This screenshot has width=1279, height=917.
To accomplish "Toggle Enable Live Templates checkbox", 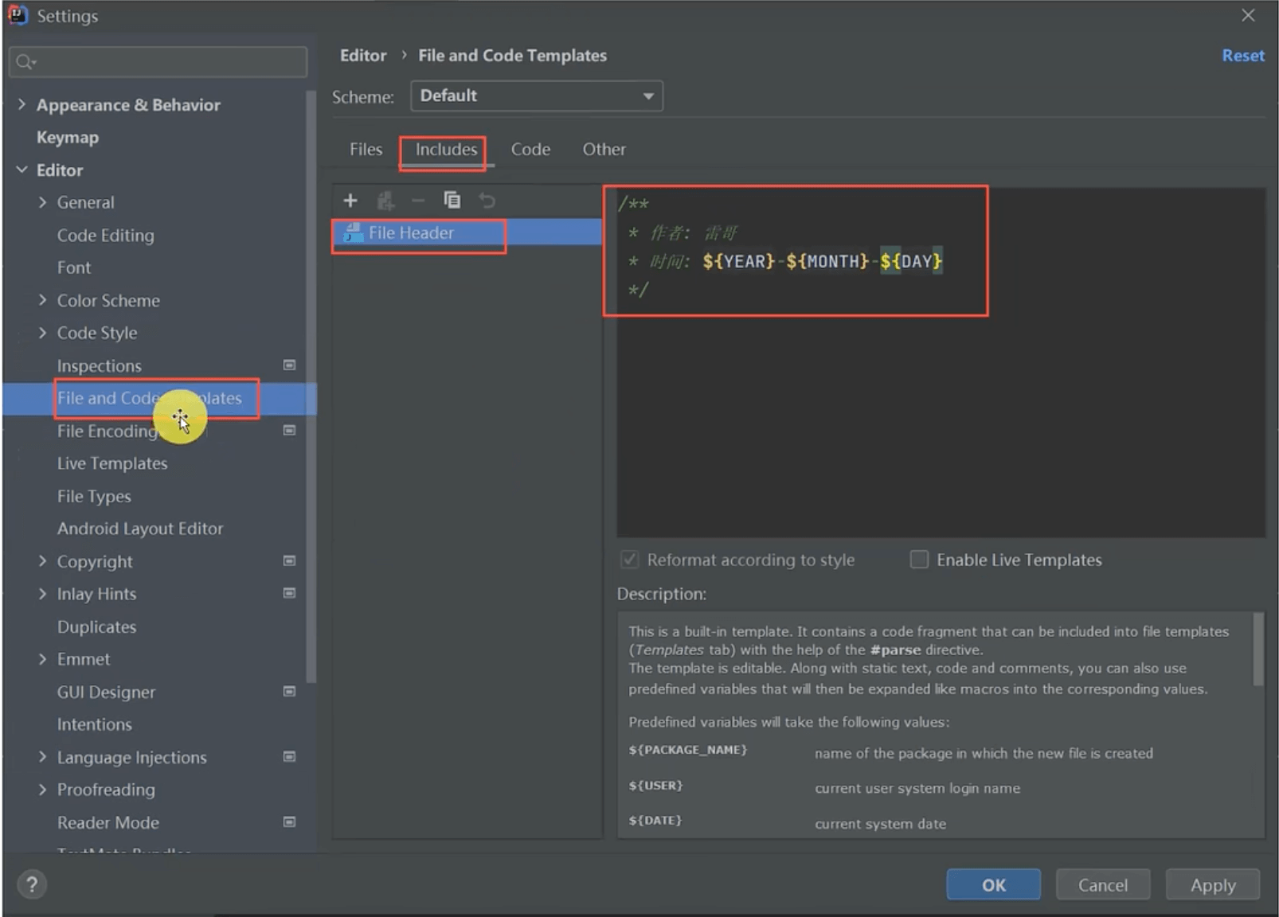I will (919, 560).
